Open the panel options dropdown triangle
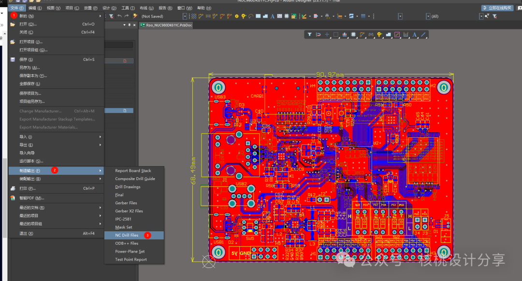Screen dimensions: 522x281 125,25
